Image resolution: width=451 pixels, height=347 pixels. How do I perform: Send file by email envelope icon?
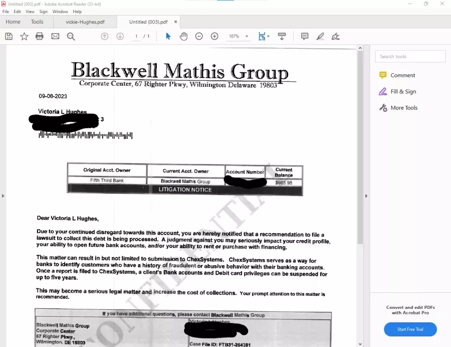tap(55, 36)
